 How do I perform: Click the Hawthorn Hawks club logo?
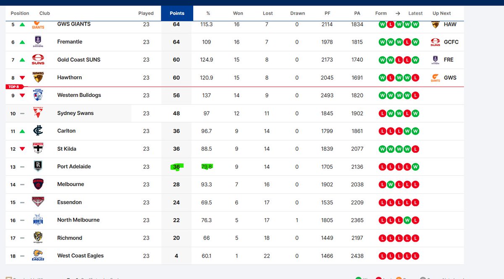pyautogui.click(x=38, y=78)
